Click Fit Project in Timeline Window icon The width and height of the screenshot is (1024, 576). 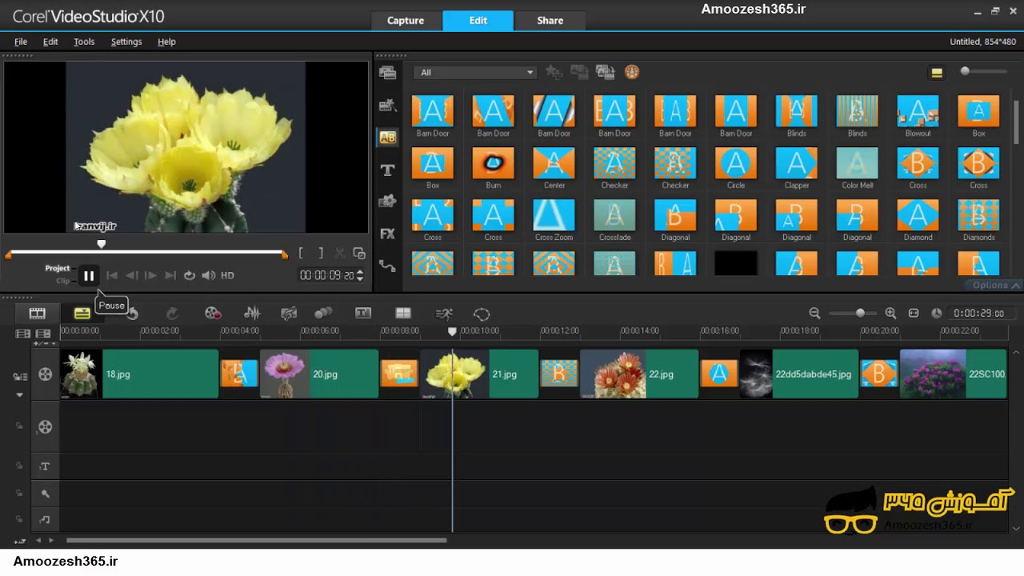914,314
